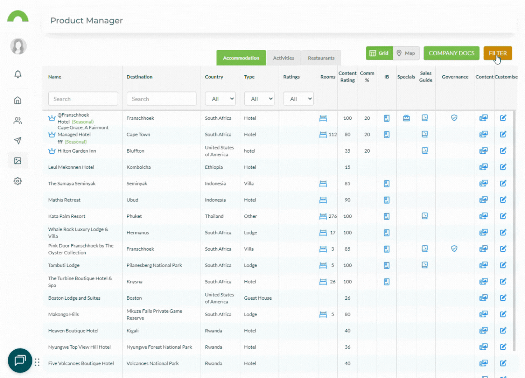Click the rooms bed icon for Whale Rock Luxury Lodge
This screenshot has width=525, height=378.
point(323,232)
